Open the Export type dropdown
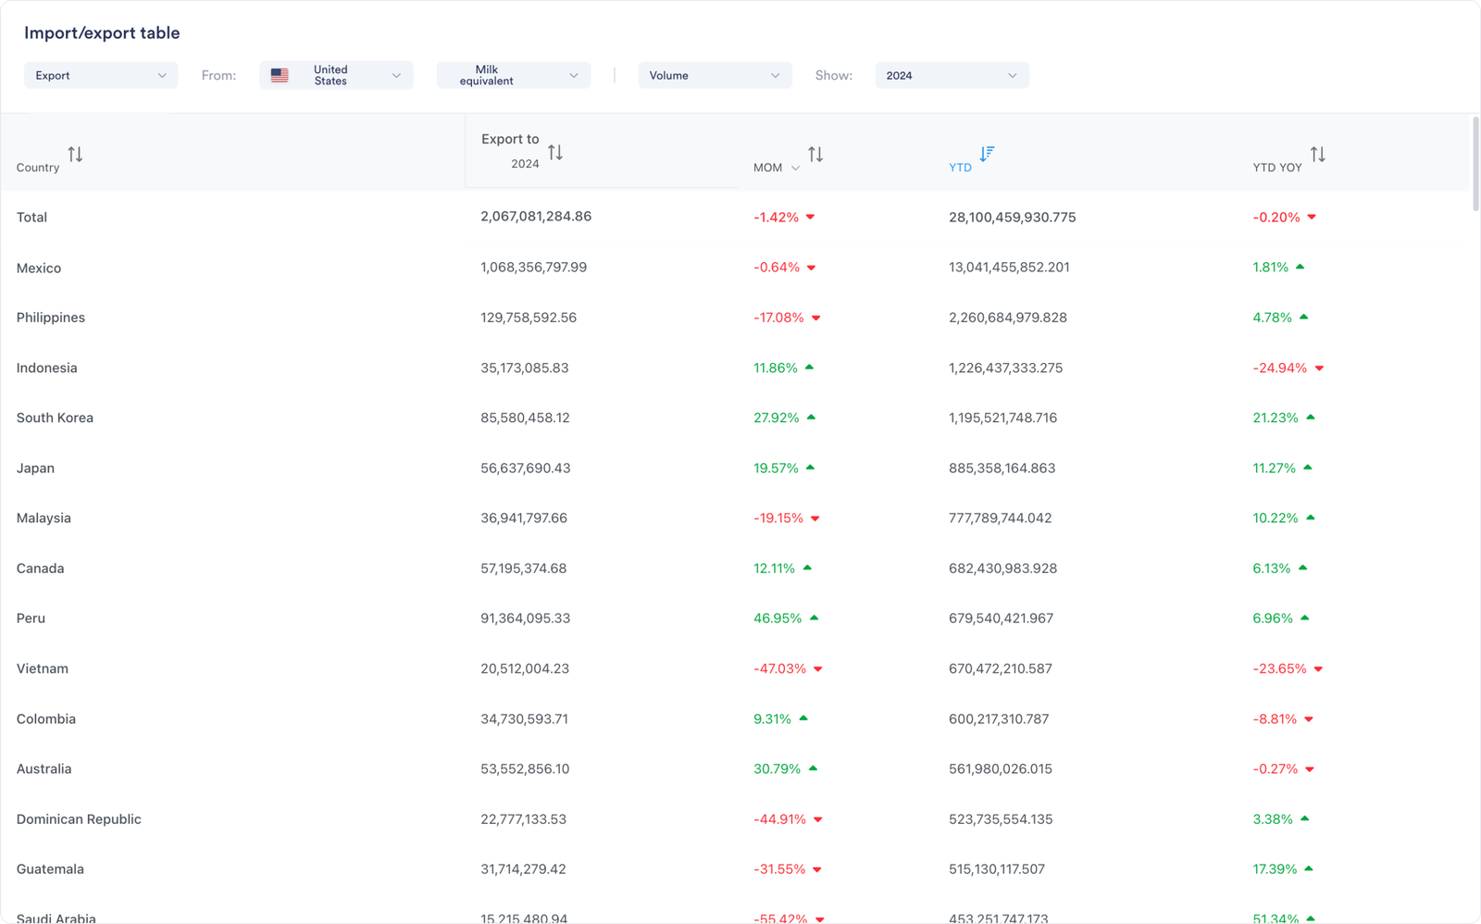The image size is (1481, 924). [101, 76]
